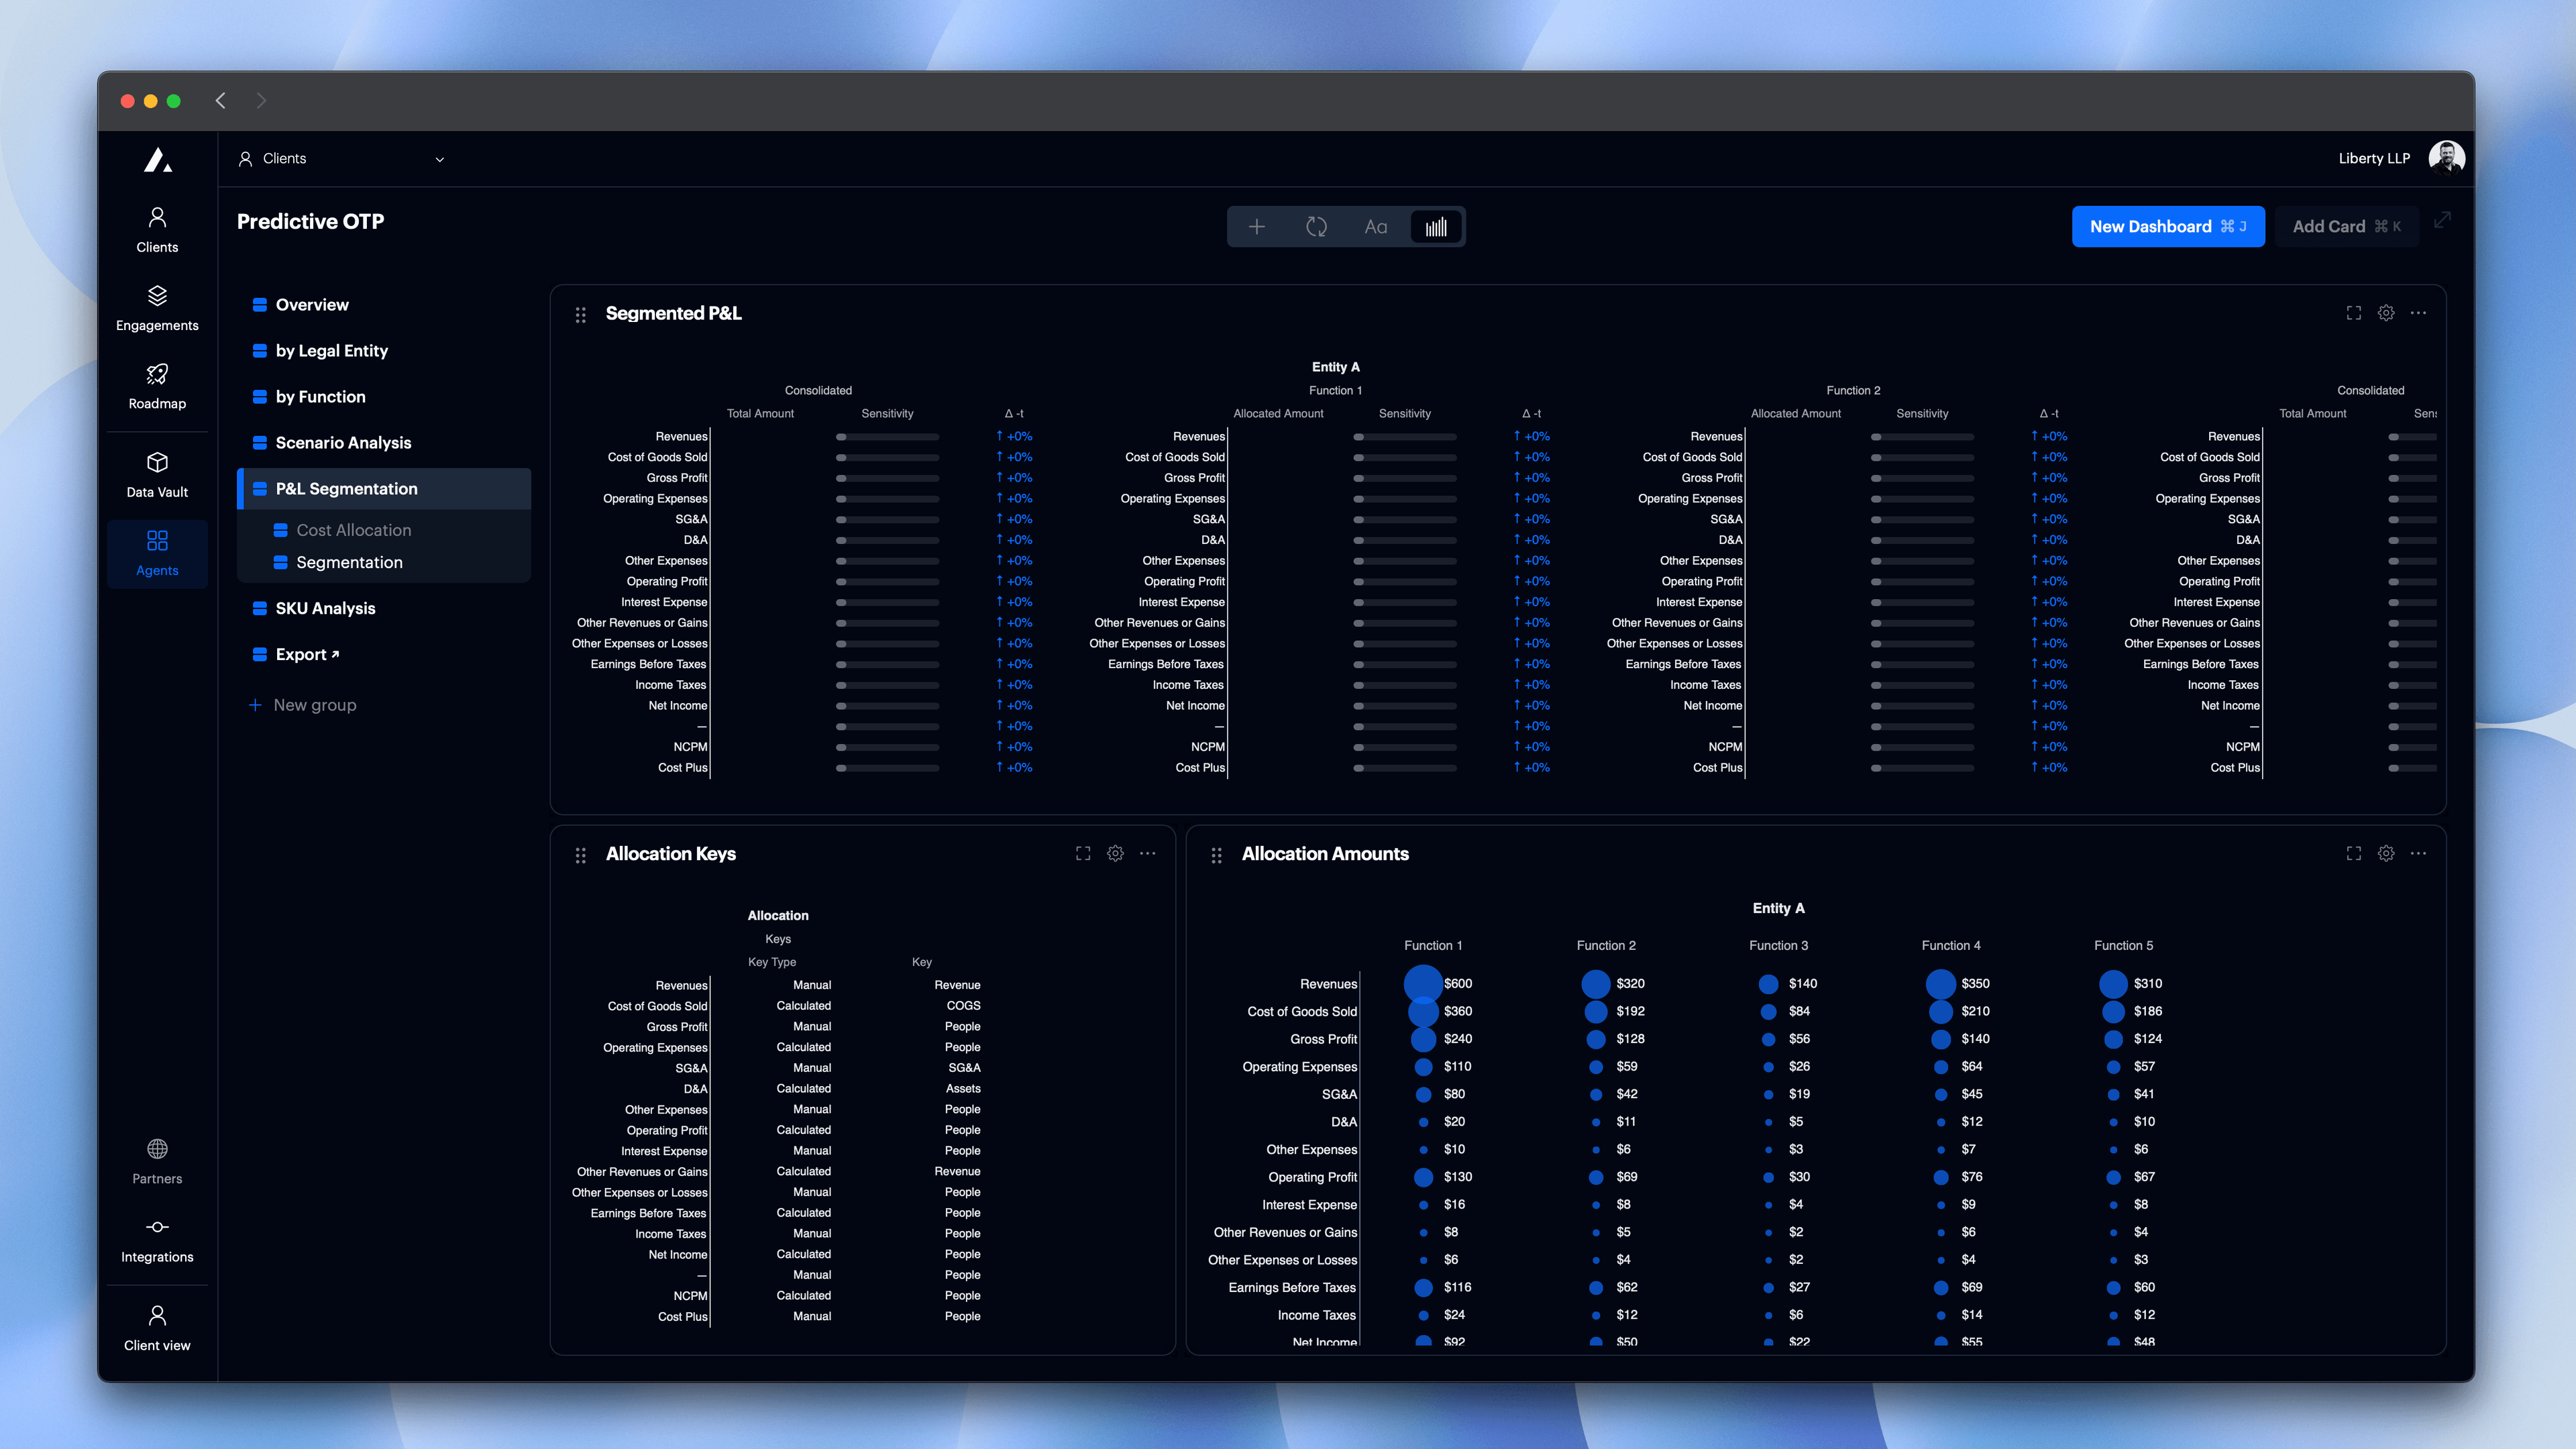Open the Data Vault sidebar icon

tap(157, 463)
